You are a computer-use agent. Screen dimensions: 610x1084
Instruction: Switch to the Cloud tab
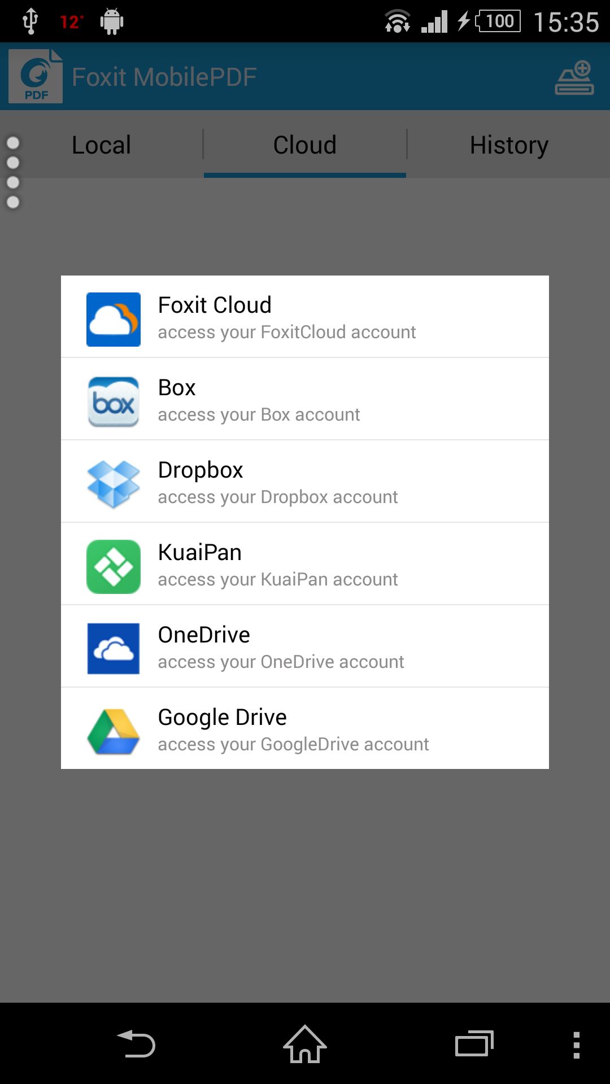[305, 145]
